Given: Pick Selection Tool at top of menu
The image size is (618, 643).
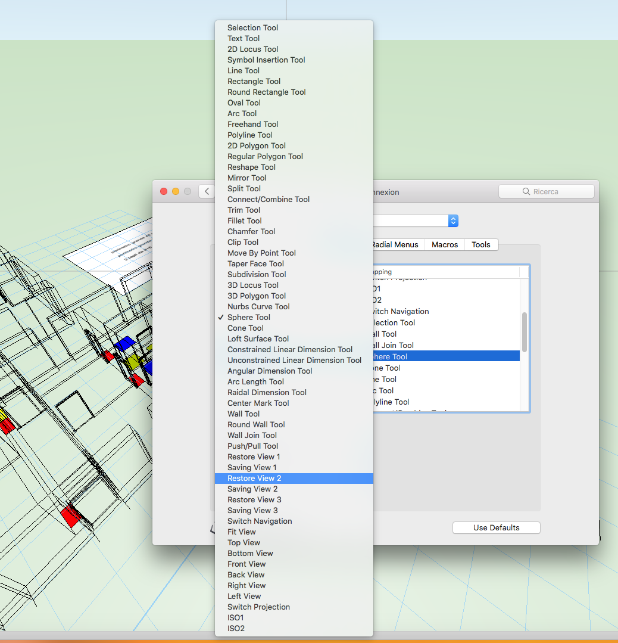Looking at the screenshot, I should coord(252,27).
